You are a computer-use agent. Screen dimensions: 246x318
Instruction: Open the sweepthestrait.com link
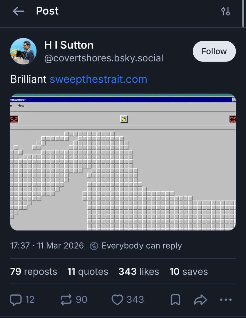coord(98,79)
